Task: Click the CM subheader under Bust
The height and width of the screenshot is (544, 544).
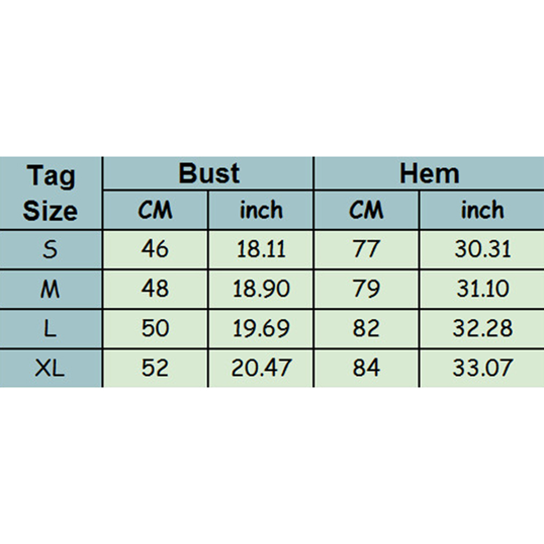Action: 155,210
